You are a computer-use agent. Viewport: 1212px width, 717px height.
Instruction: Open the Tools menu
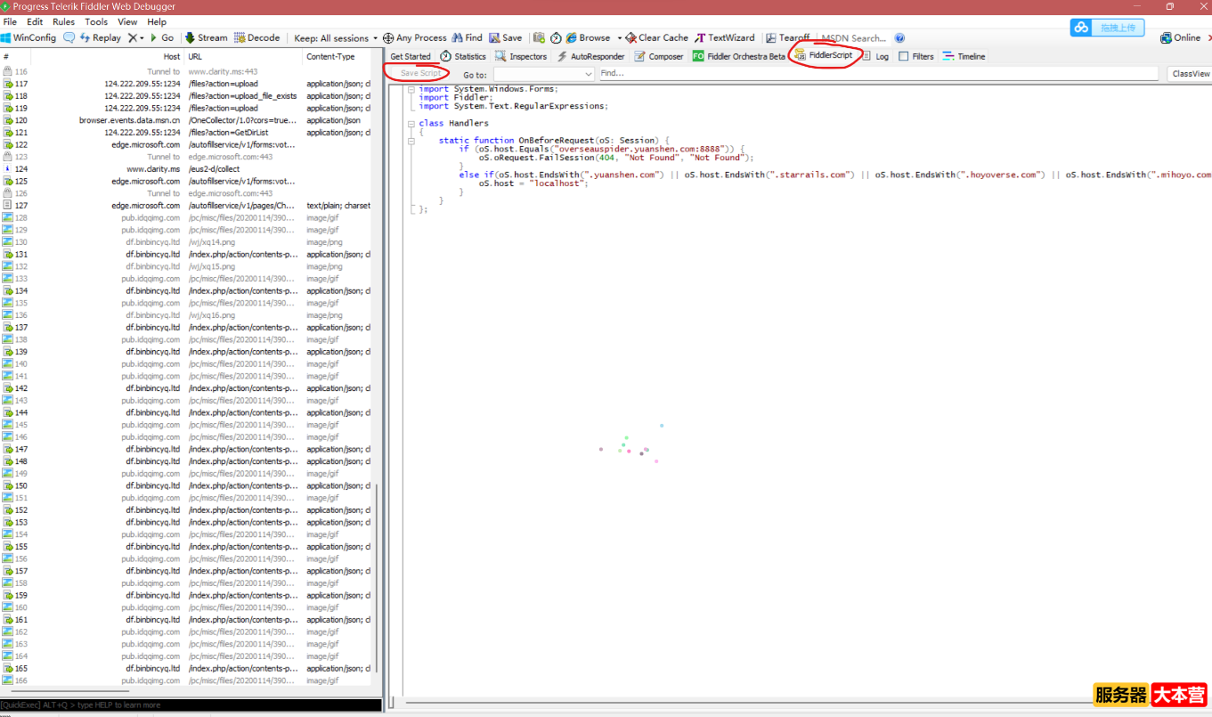[96, 21]
